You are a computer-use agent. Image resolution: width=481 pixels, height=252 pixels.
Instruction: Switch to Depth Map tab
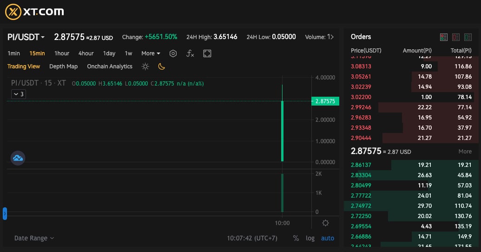[64, 66]
